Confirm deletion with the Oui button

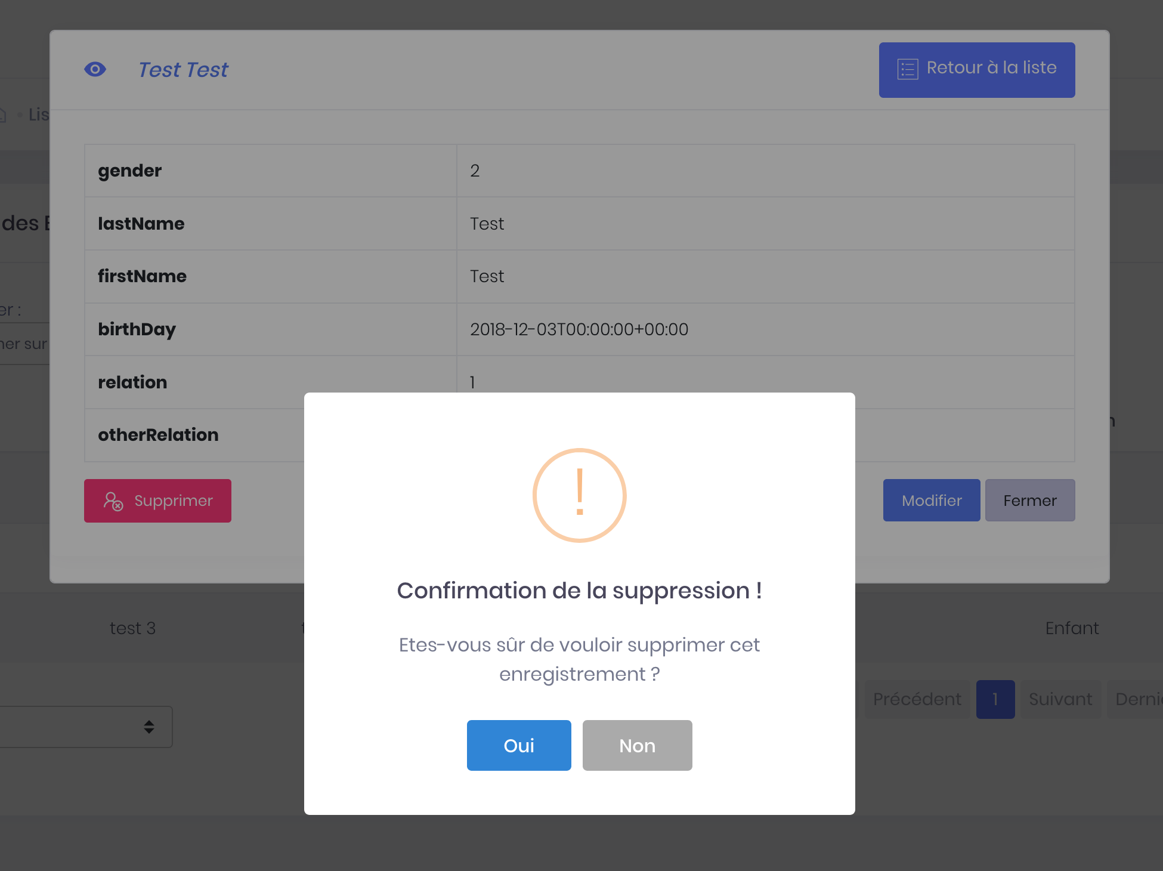coord(519,745)
